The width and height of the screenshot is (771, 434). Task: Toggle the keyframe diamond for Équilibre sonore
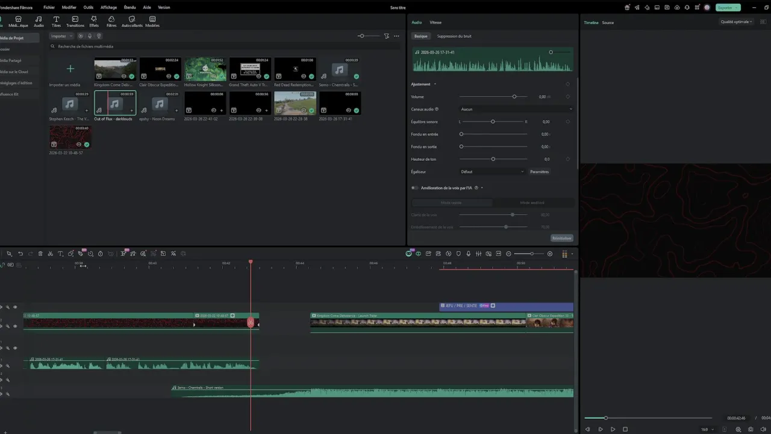[567, 122]
